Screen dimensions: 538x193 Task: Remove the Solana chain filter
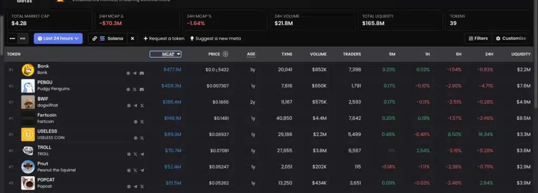[132, 39]
